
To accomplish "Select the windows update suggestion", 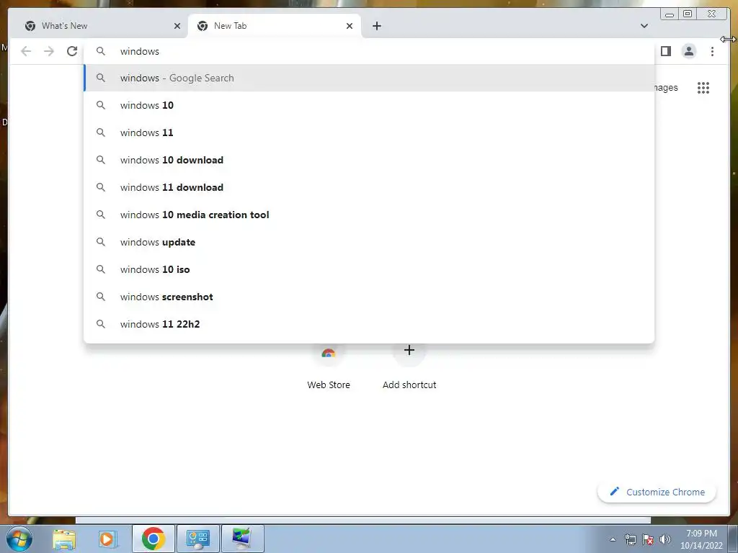I will tap(369, 242).
